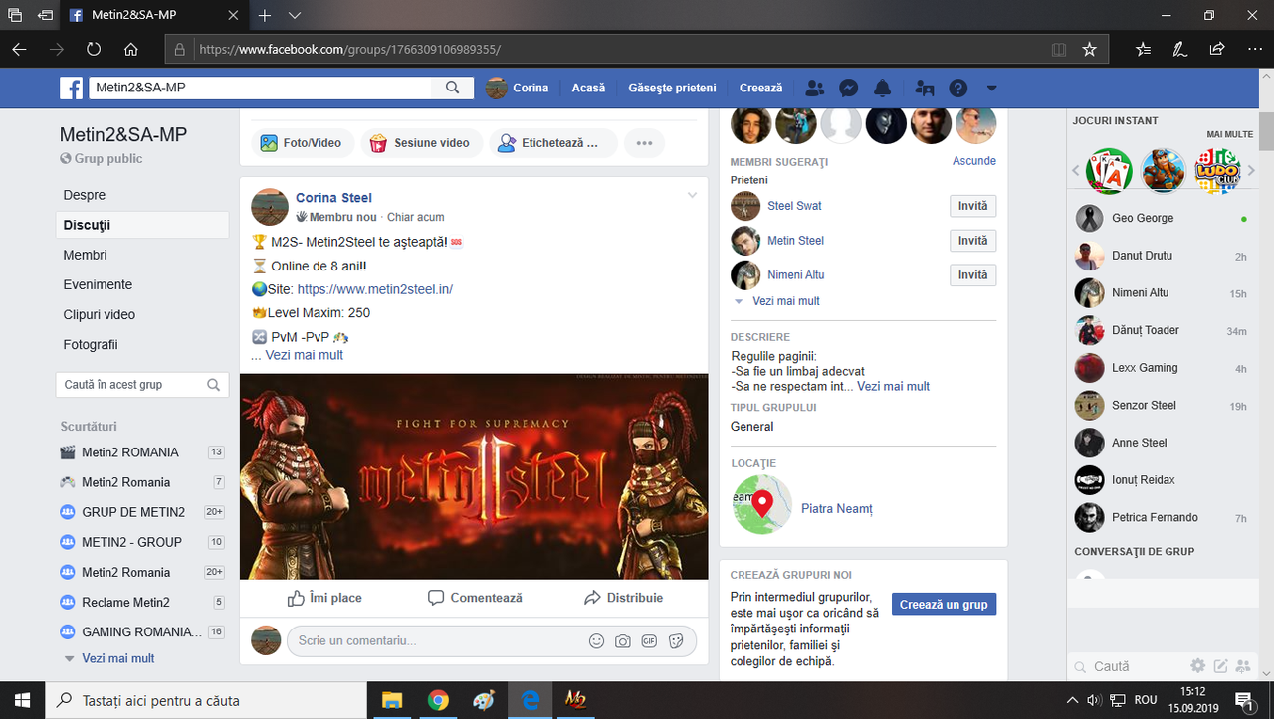Add a sticker to the comment
Screen dimensions: 1274x719
[x=676, y=641]
